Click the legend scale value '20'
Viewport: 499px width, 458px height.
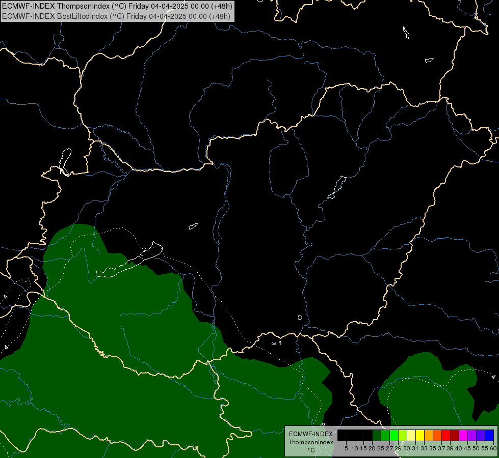coord(372,448)
